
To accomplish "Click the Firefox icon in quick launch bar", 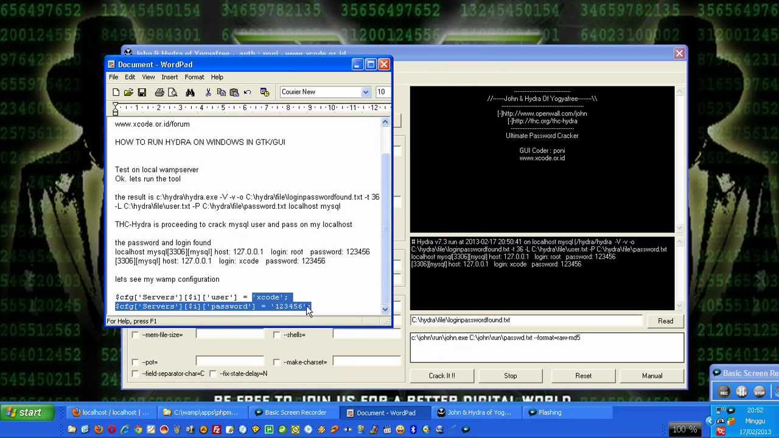I will tap(99, 429).
